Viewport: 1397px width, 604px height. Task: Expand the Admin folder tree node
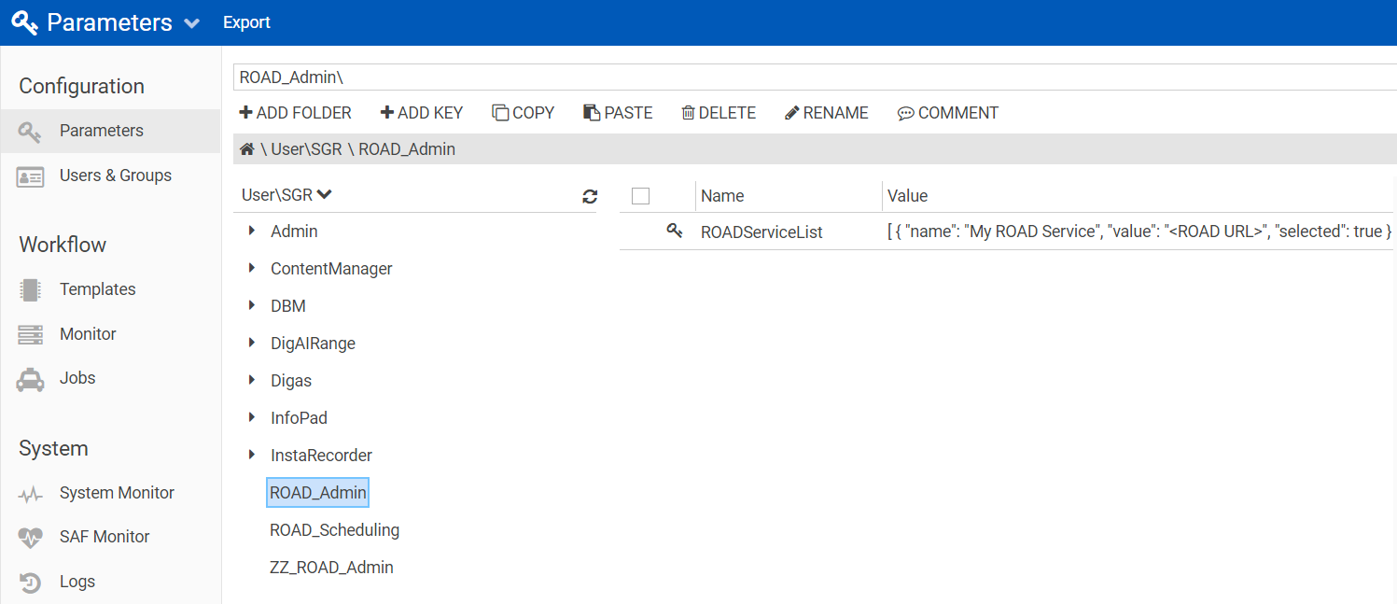pos(252,231)
